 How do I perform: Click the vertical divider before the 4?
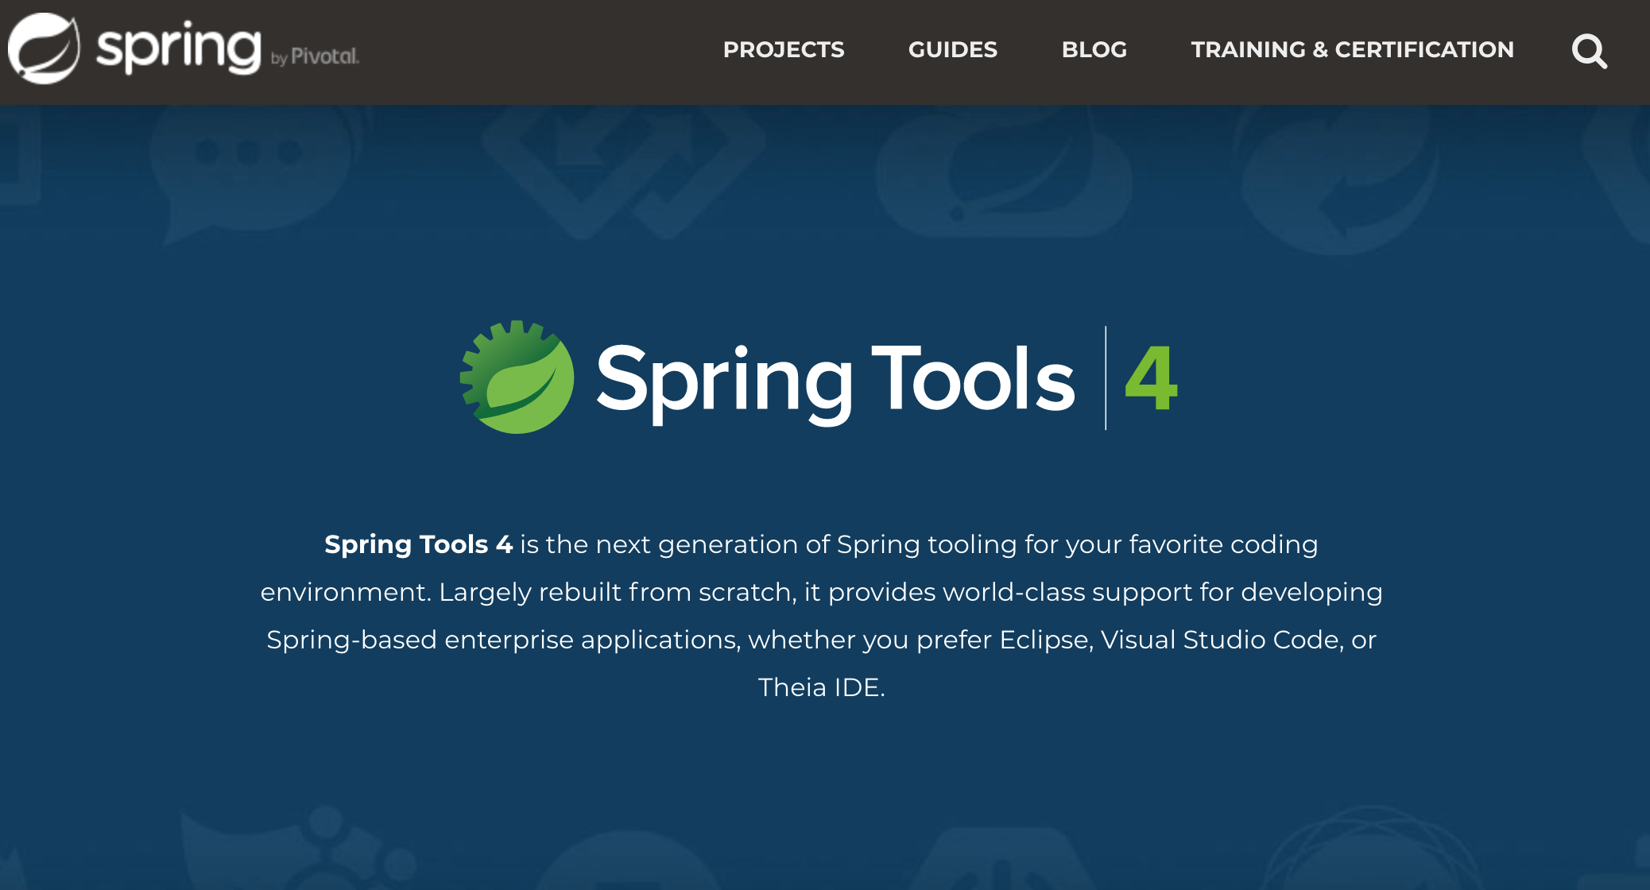pyautogui.click(x=1106, y=378)
